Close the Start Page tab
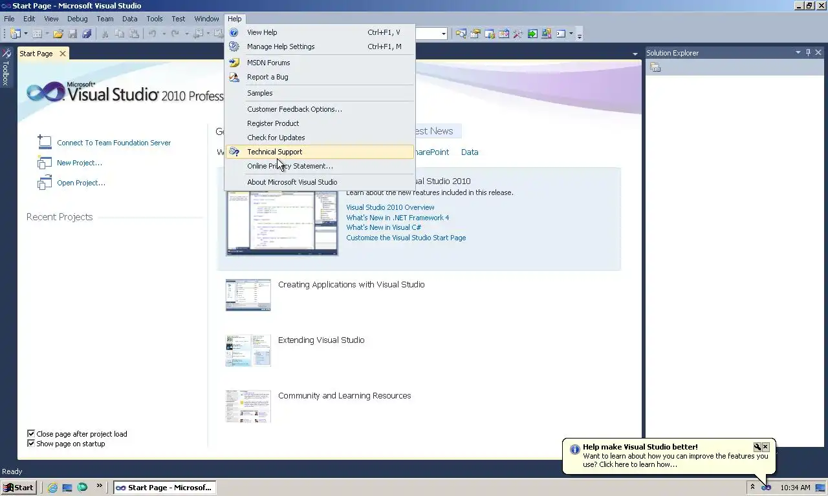The image size is (828, 496). pyautogui.click(x=63, y=54)
